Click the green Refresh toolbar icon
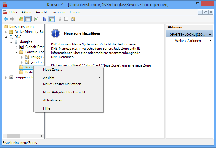 36,19
